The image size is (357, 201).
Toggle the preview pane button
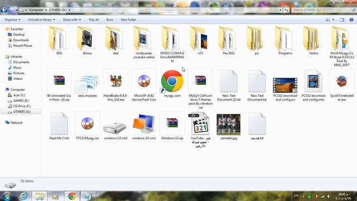click(x=342, y=20)
